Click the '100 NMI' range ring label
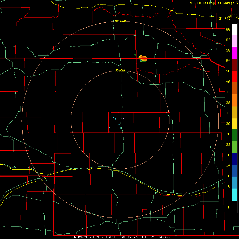The height and width of the screenshot is (239, 239). pos(120,21)
